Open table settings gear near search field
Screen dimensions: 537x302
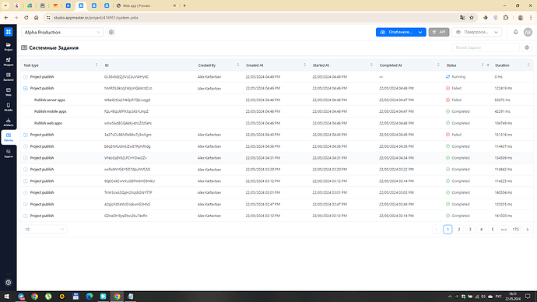(527, 47)
